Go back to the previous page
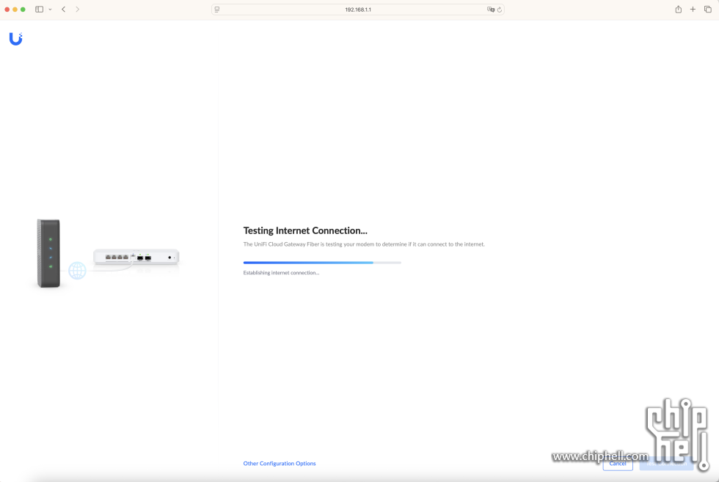 click(x=63, y=10)
